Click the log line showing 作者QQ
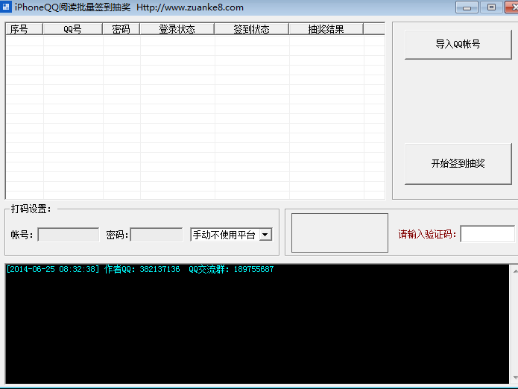The width and height of the screenshot is (518, 389). pyautogui.click(x=139, y=270)
